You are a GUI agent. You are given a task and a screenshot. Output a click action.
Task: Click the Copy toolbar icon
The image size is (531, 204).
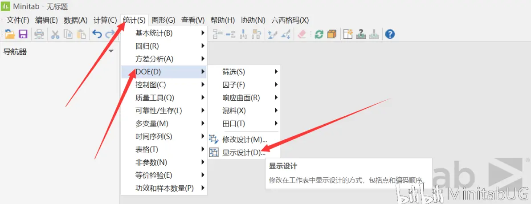tap(69, 34)
